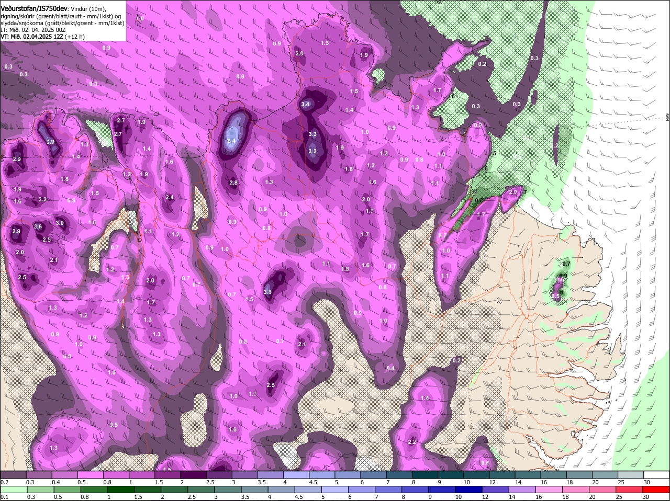Click the red swatch ending the lower rain scale
This screenshot has height=501, width=670.
tap(656, 489)
